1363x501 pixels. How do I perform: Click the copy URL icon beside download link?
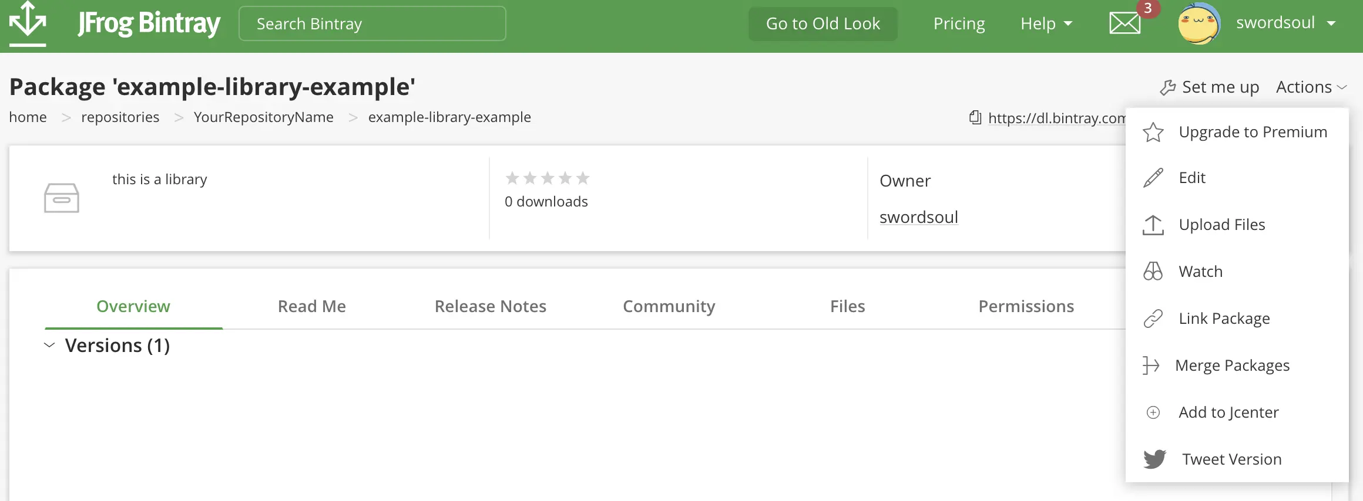click(x=975, y=117)
